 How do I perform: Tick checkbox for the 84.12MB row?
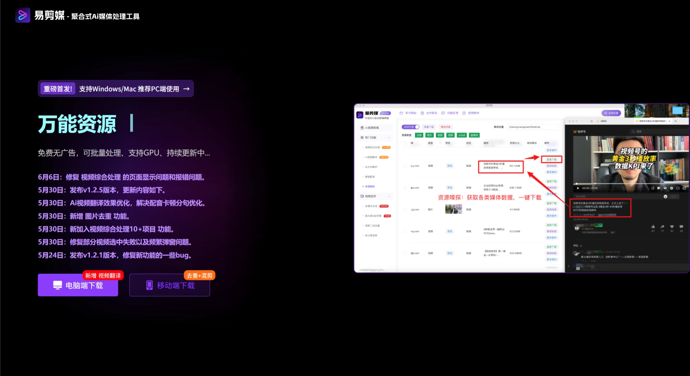click(405, 166)
